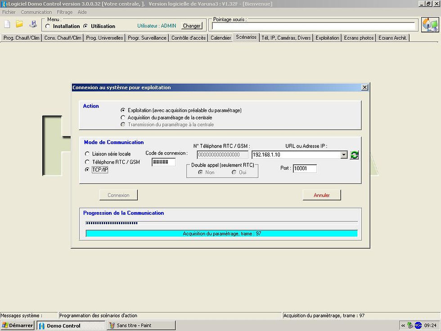Select the Scénarios tab
This screenshot has height=331, width=441.
click(246, 37)
